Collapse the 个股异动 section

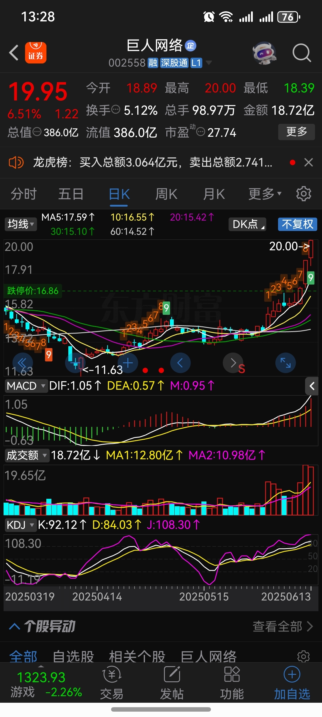point(15,627)
